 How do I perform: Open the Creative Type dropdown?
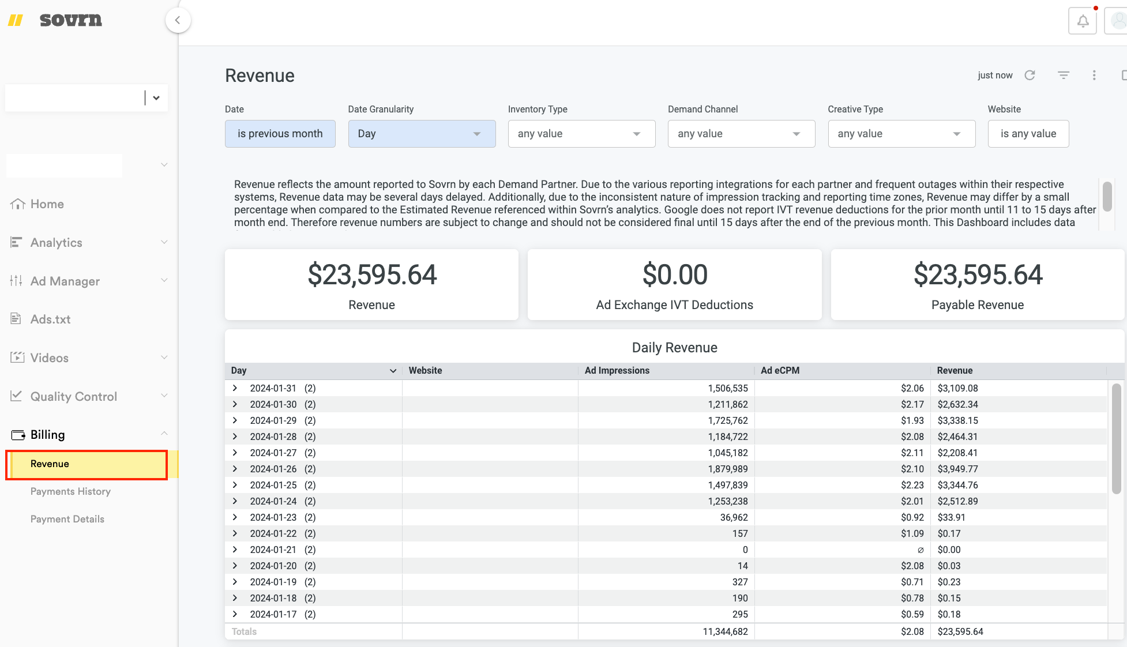(x=901, y=134)
